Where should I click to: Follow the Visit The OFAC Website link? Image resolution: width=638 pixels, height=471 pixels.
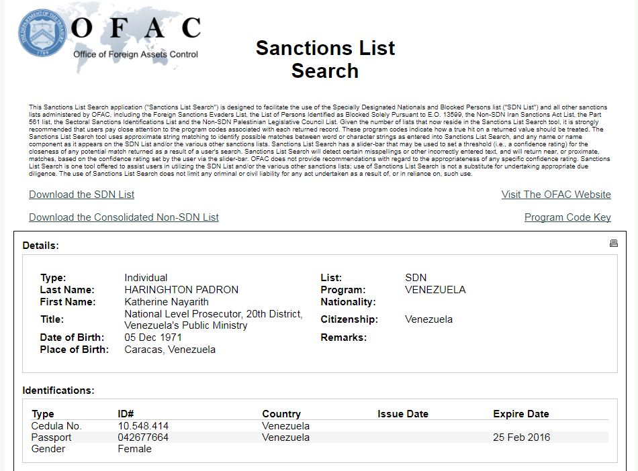click(556, 195)
